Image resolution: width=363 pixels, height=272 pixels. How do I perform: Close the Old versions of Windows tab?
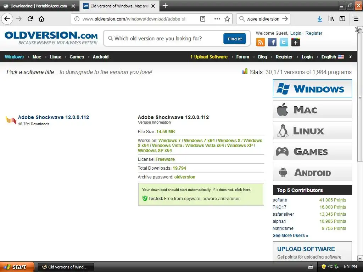pyautogui.click(x=153, y=6)
